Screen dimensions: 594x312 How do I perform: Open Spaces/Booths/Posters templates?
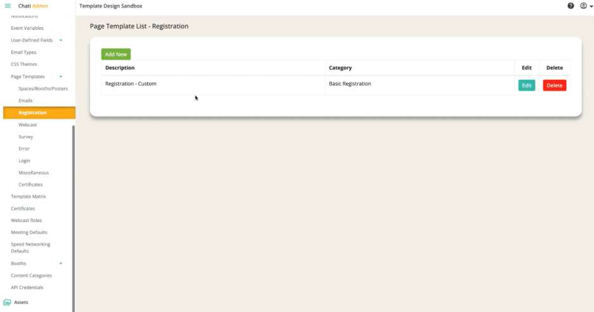(43, 88)
